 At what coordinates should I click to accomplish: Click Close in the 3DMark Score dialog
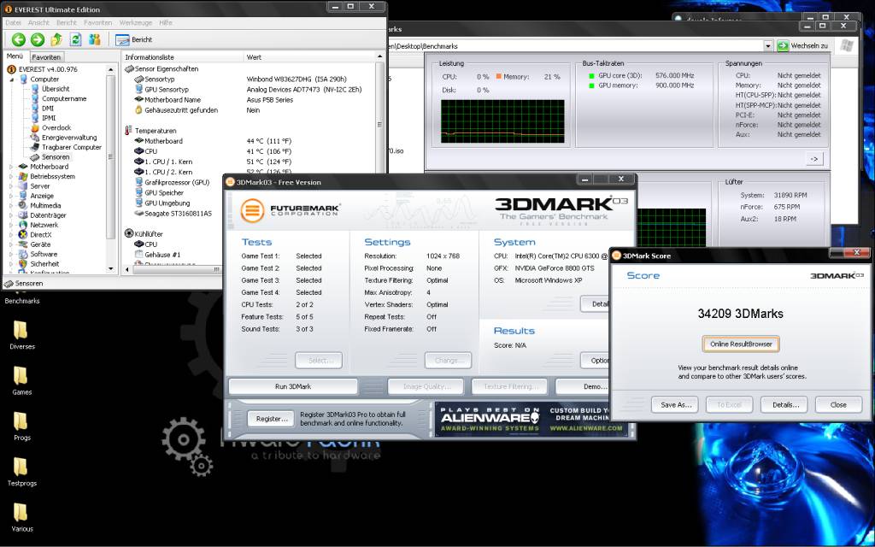838,404
